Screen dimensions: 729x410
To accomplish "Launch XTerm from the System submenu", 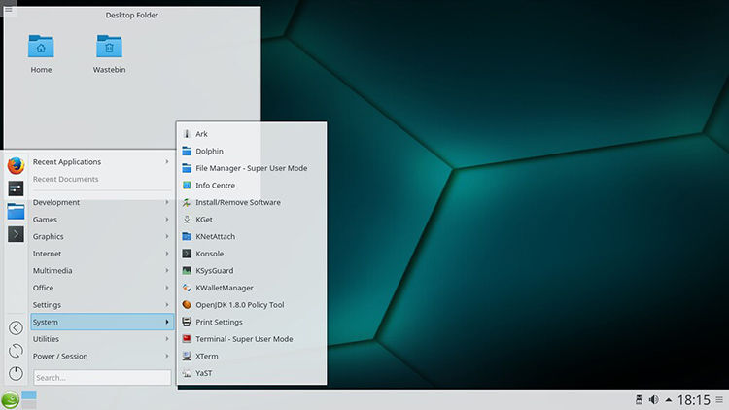I will pyautogui.click(x=252, y=356).
